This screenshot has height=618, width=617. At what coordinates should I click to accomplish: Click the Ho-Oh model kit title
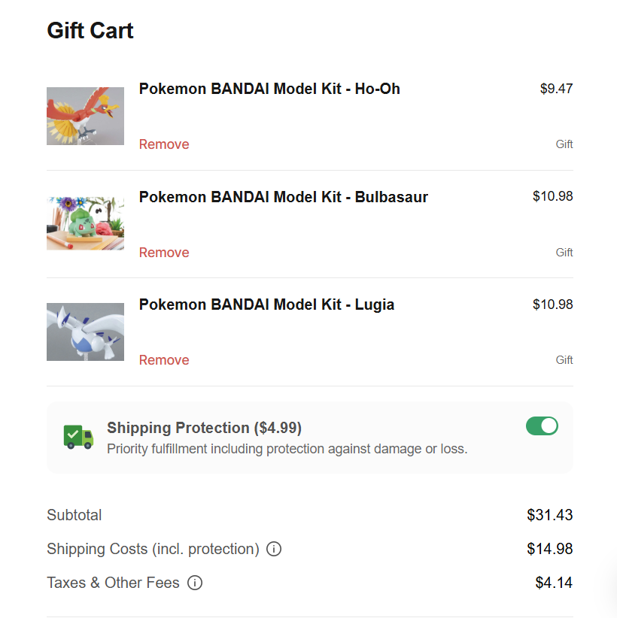tap(269, 89)
